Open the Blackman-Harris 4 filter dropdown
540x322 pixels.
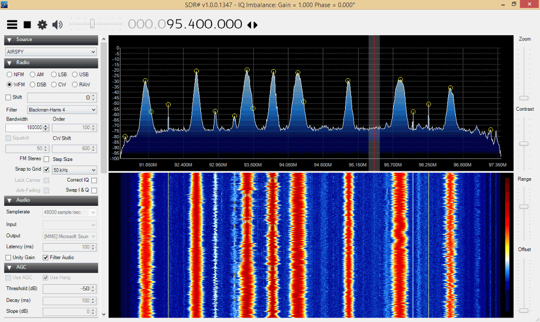point(62,110)
